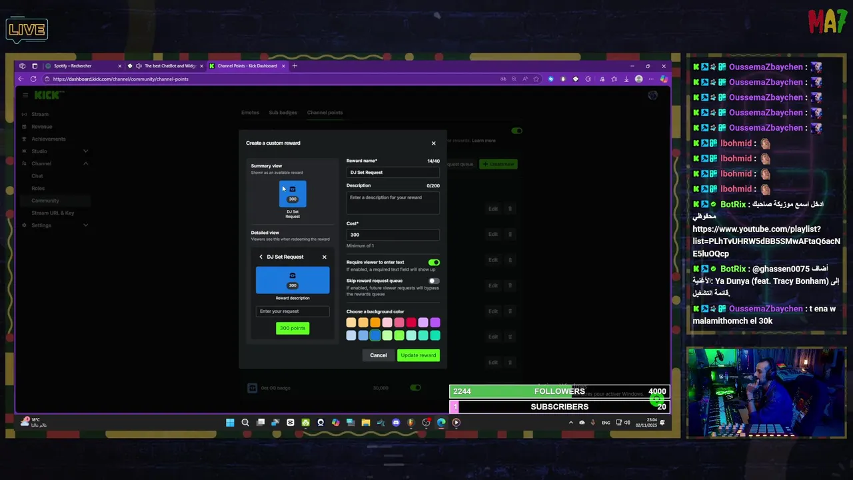This screenshot has height=480, width=853.
Task: Toggle Require viewer to enter text
Action: coord(434,263)
